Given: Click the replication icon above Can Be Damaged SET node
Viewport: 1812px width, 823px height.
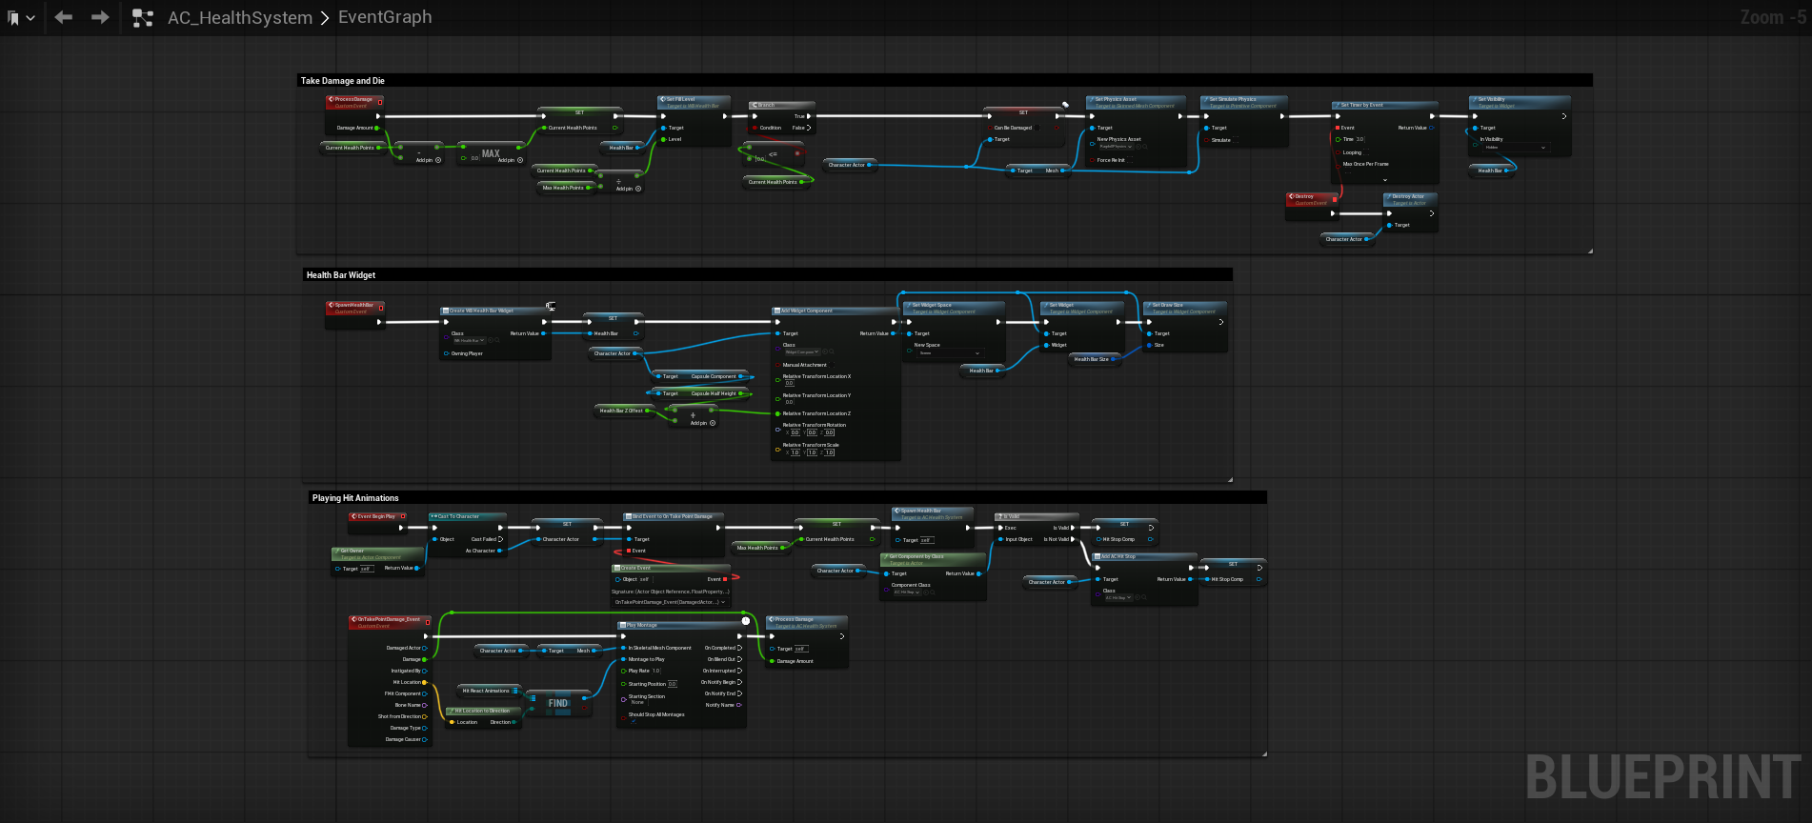Looking at the screenshot, I should pyautogui.click(x=1065, y=105).
